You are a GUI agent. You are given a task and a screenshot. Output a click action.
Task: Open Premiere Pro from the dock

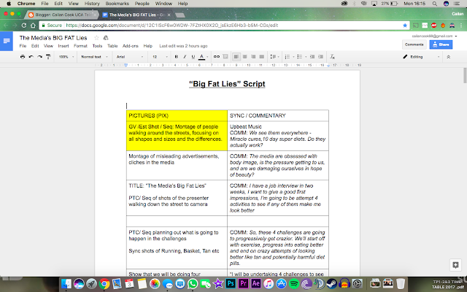click(243, 283)
